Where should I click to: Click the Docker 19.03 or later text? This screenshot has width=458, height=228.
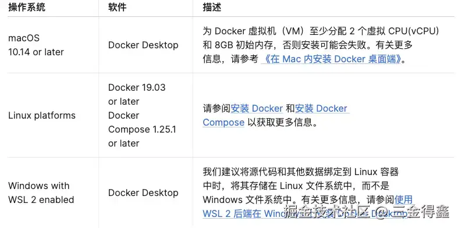coord(137,94)
